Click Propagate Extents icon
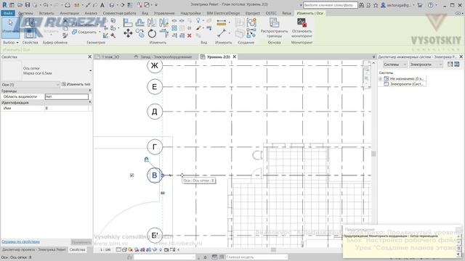Screen dimensions: 465x261 click(x=274, y=23)
